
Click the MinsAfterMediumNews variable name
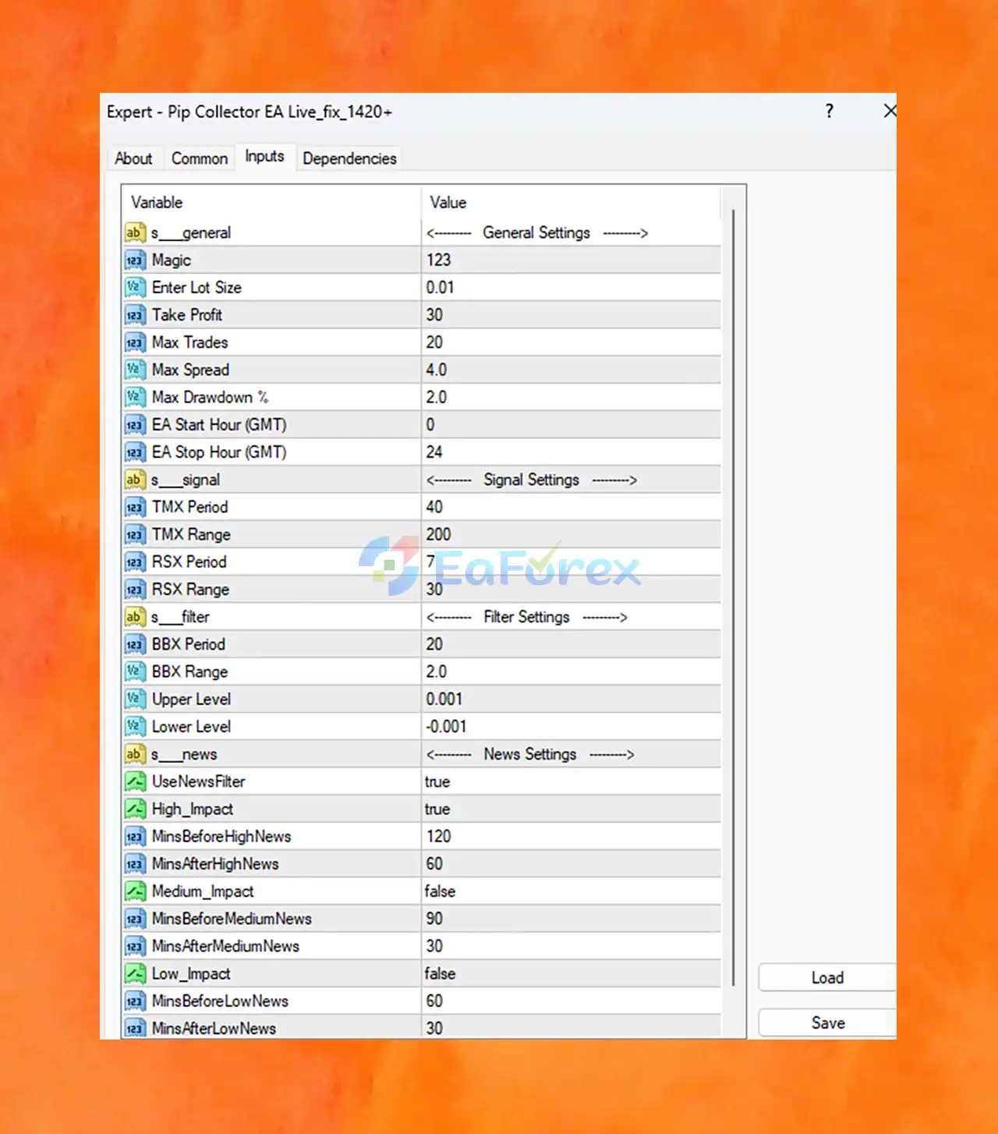(x=225, y=946)
